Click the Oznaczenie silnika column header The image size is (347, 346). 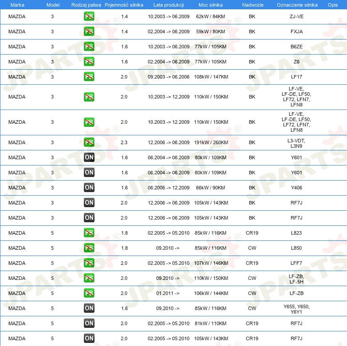tap(297, 5)
